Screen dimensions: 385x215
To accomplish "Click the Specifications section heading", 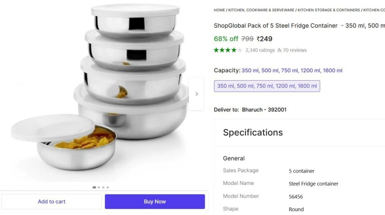I will [x=253, y=133].
